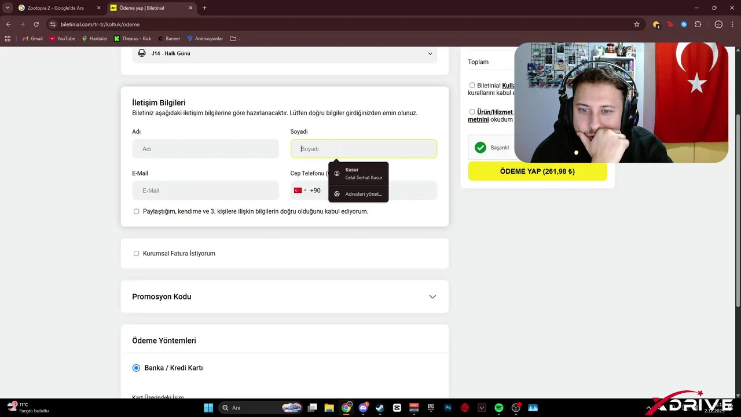Screen dimensions: 741x417
Task: Click the green Başarılı check icon
Action: 480,148
